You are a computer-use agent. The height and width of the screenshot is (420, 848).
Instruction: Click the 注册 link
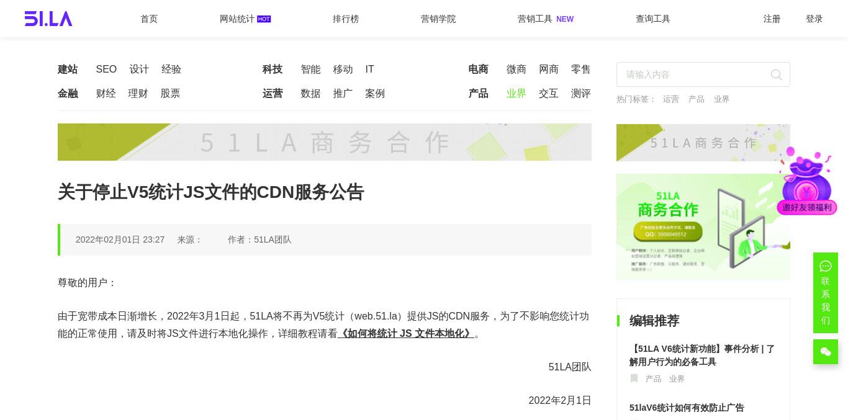coord(772,19)
